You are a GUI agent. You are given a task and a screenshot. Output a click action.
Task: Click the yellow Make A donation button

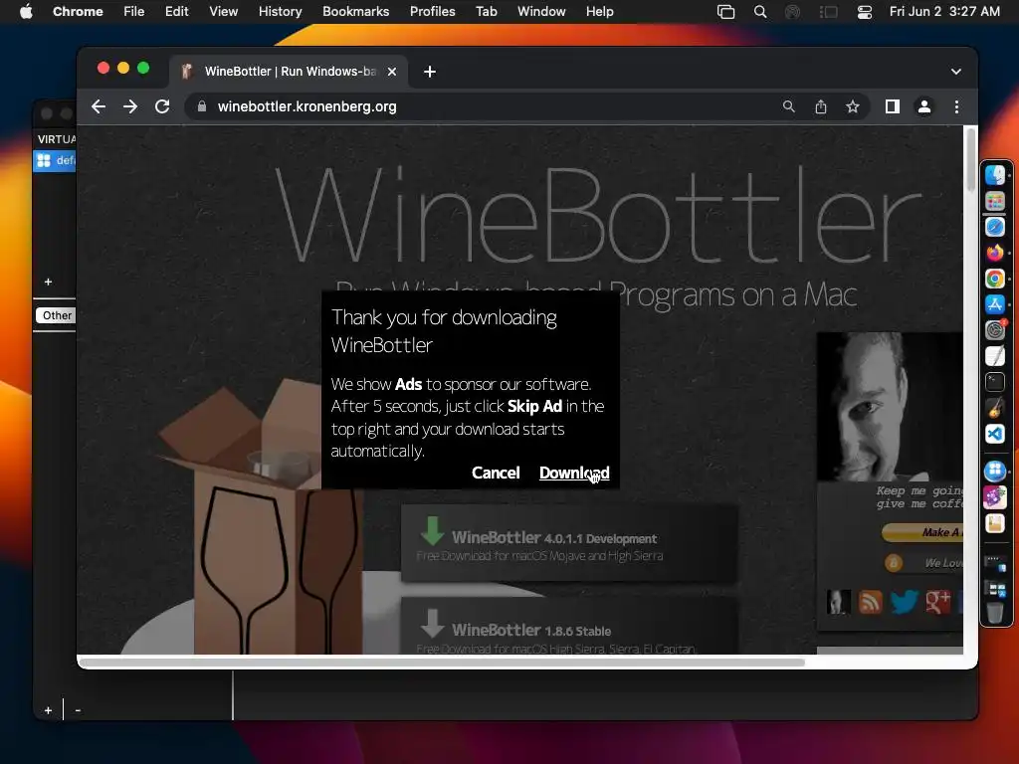922,532
